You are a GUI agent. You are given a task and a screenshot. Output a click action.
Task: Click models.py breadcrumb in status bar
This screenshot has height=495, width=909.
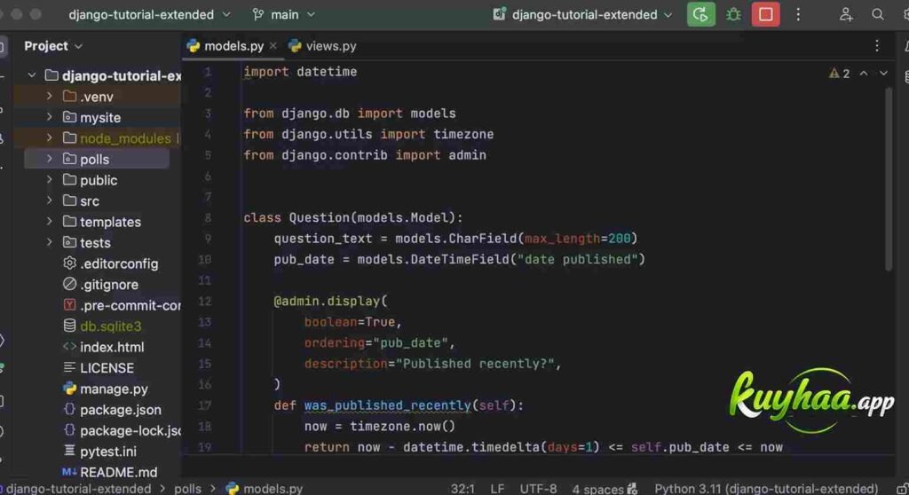(265, 489)
